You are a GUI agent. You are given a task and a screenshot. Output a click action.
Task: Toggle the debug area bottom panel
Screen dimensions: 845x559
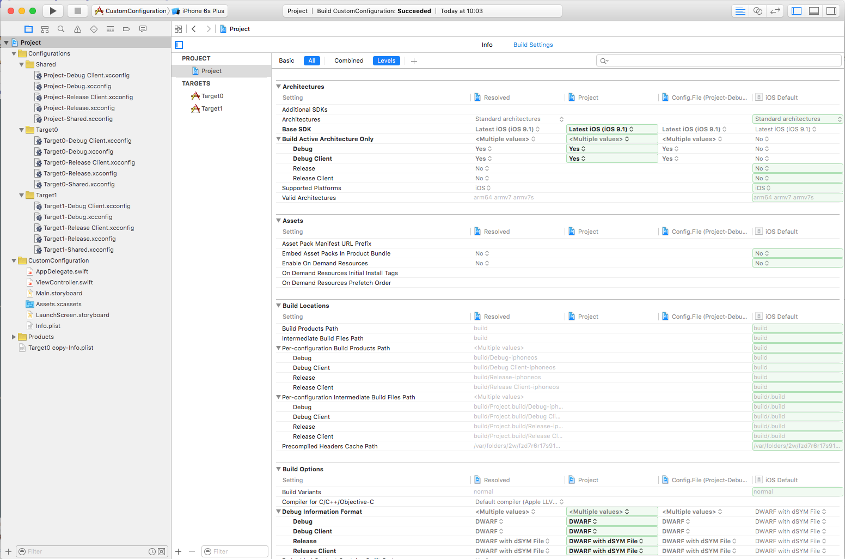814,11
